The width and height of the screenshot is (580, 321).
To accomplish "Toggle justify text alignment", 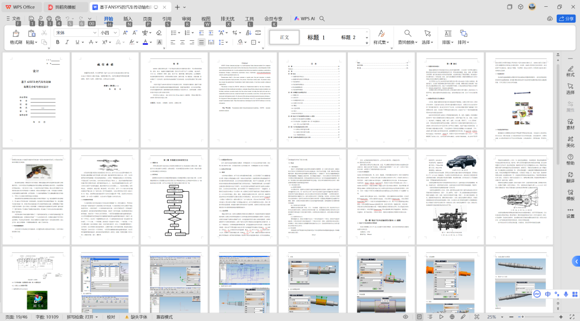I will tap(201, 42).
